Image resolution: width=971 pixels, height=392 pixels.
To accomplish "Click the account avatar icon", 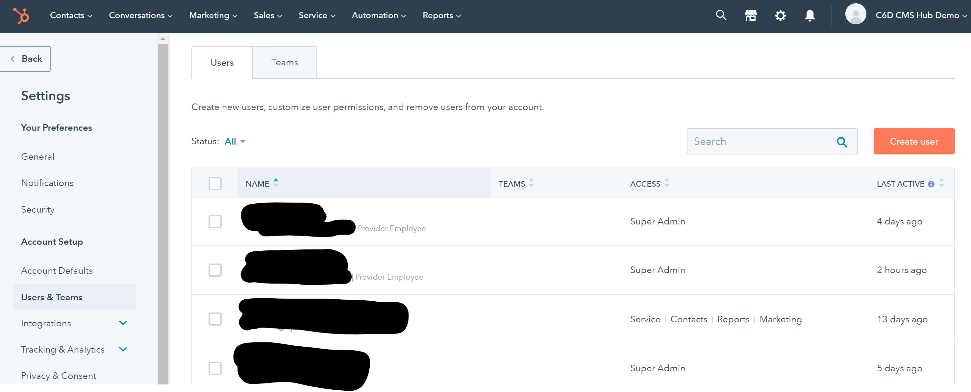I will coord(855,14).
